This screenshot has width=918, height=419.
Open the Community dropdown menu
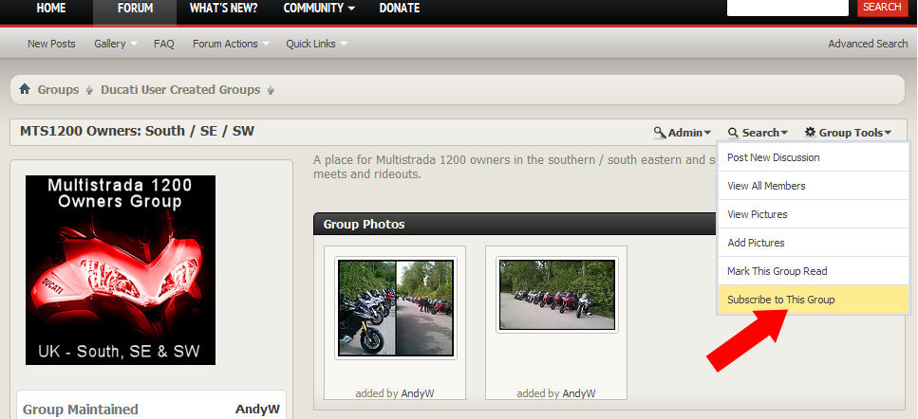[319, 8]
